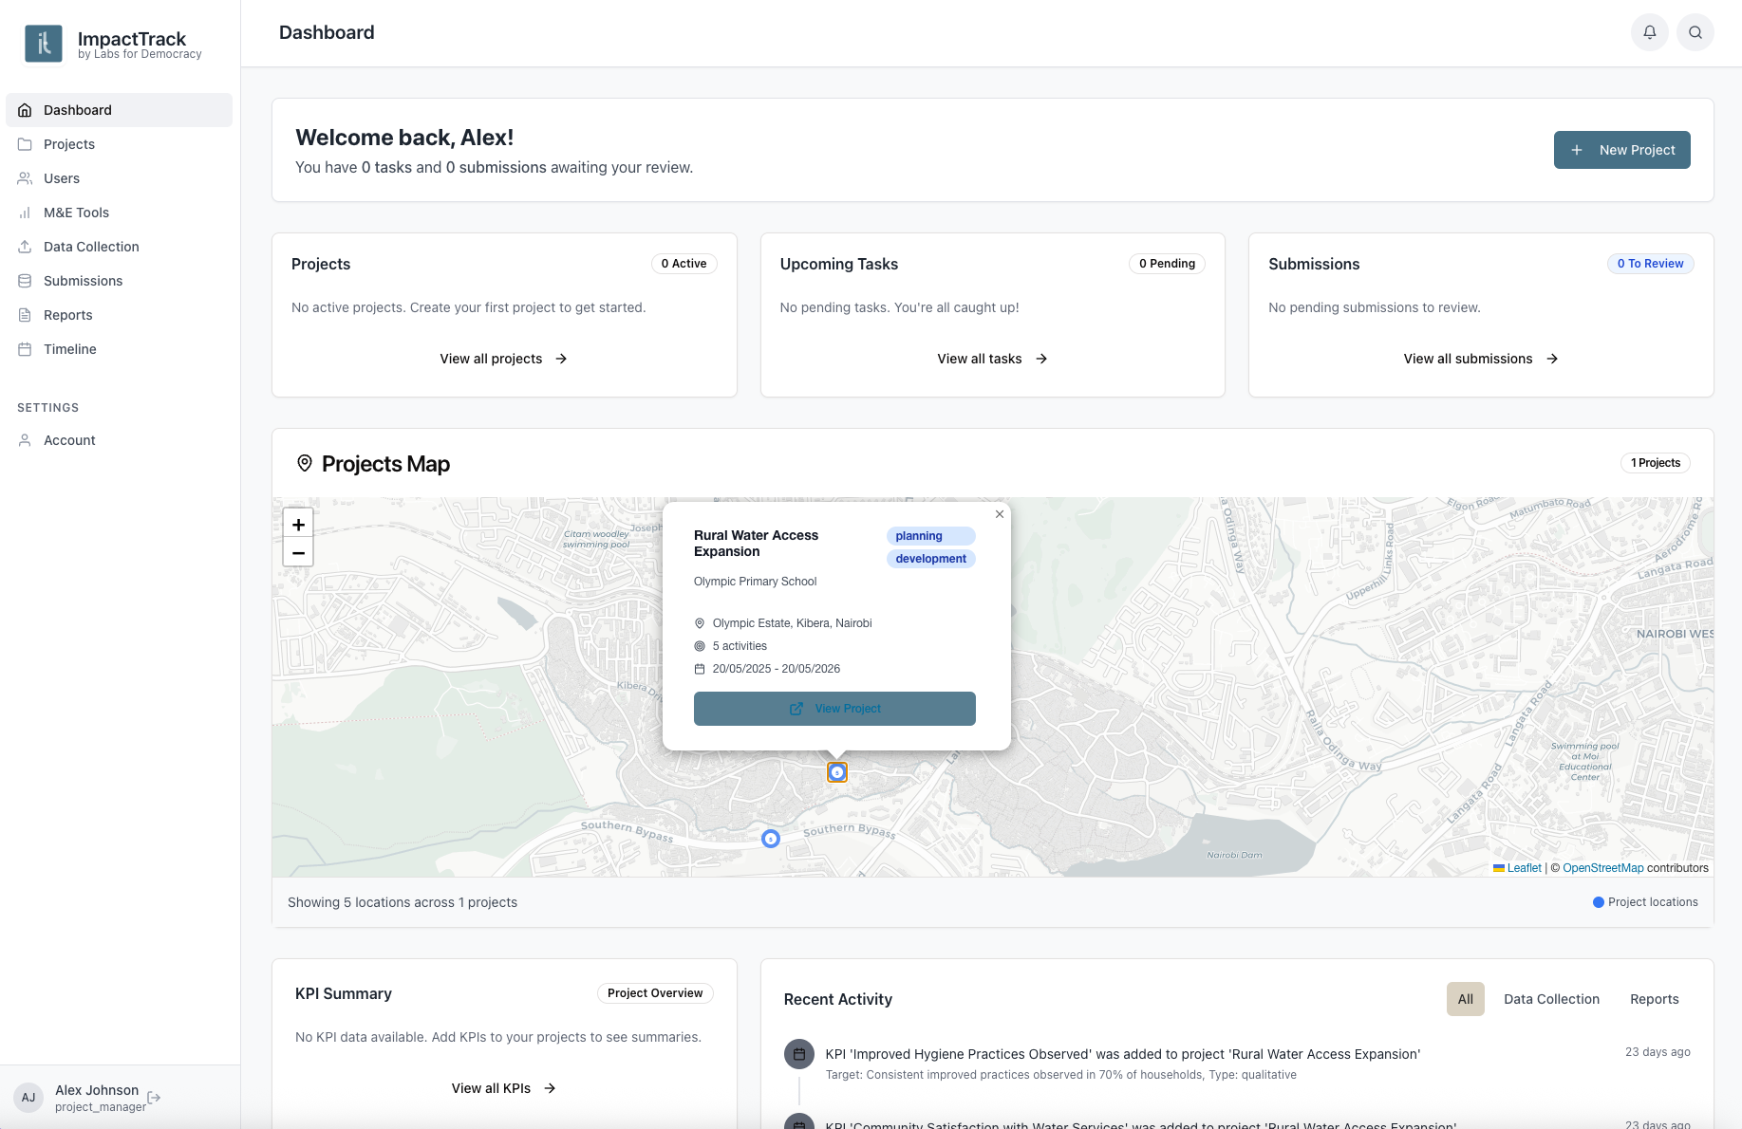
Task: Open Data Collection in the sidebar
Action: (x=119, y=247)
